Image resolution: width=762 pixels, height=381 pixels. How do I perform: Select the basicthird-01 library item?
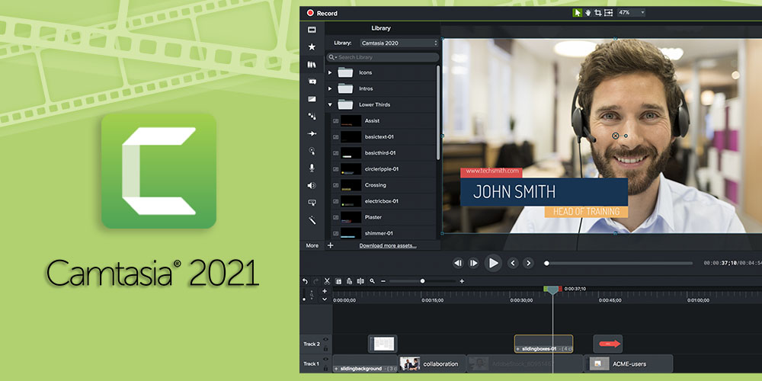click(379, 152)
